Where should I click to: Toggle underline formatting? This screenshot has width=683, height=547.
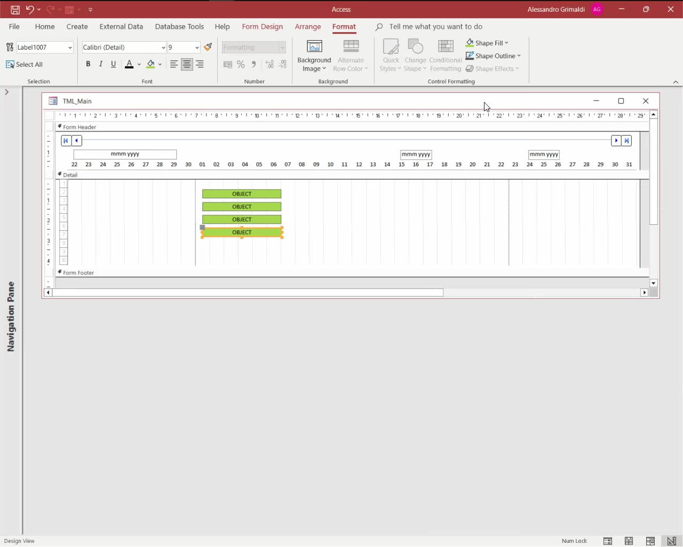113,64
